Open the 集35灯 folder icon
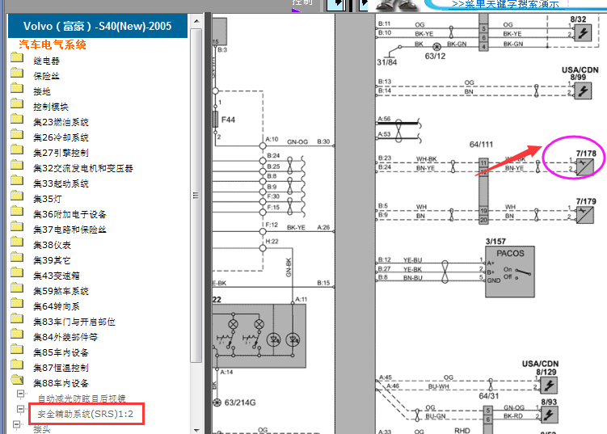This screenshot has width=607, height=434. tap(17, 196)
